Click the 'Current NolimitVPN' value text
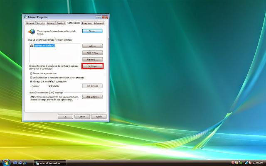Viewport: 266px width, 166px height. coord(54,86)
